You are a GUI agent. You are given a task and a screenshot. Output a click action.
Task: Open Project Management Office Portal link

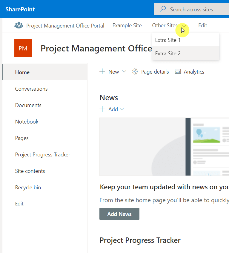[x=65, y=26]
